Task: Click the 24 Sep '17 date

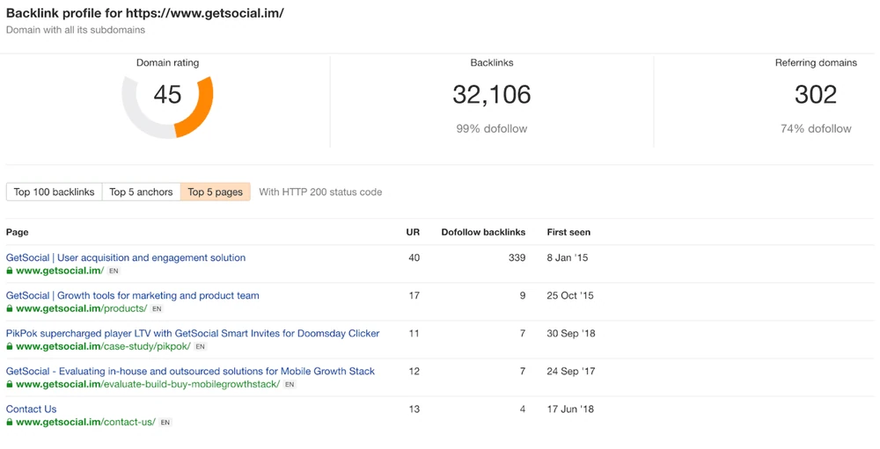Action: tap(571, 371)
